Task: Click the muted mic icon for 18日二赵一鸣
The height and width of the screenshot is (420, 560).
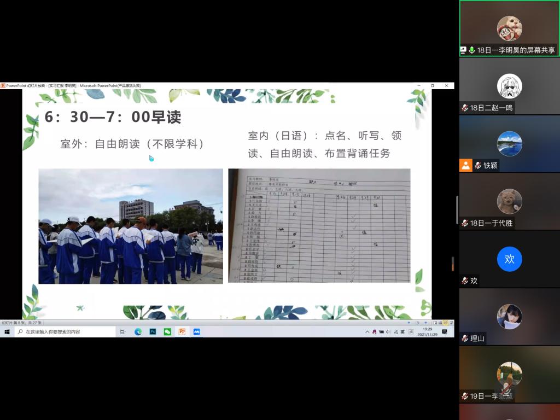Action: pyautogui.click(x=465, y=108)
